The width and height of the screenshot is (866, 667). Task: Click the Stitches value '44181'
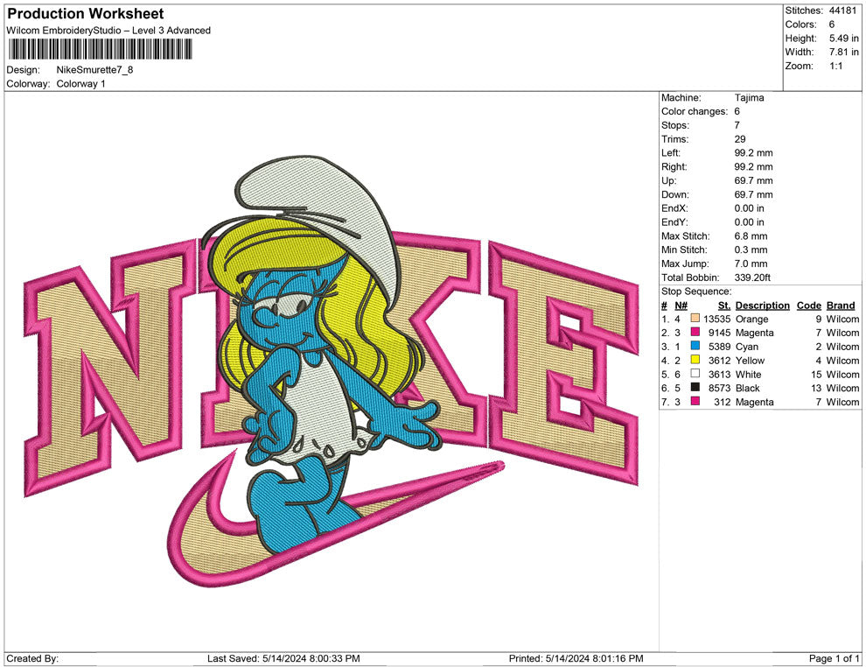pos(842,11)
